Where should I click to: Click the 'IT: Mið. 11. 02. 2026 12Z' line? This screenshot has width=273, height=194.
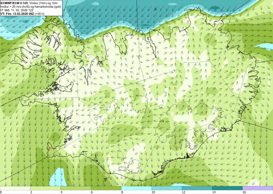[x=17, y=10]
